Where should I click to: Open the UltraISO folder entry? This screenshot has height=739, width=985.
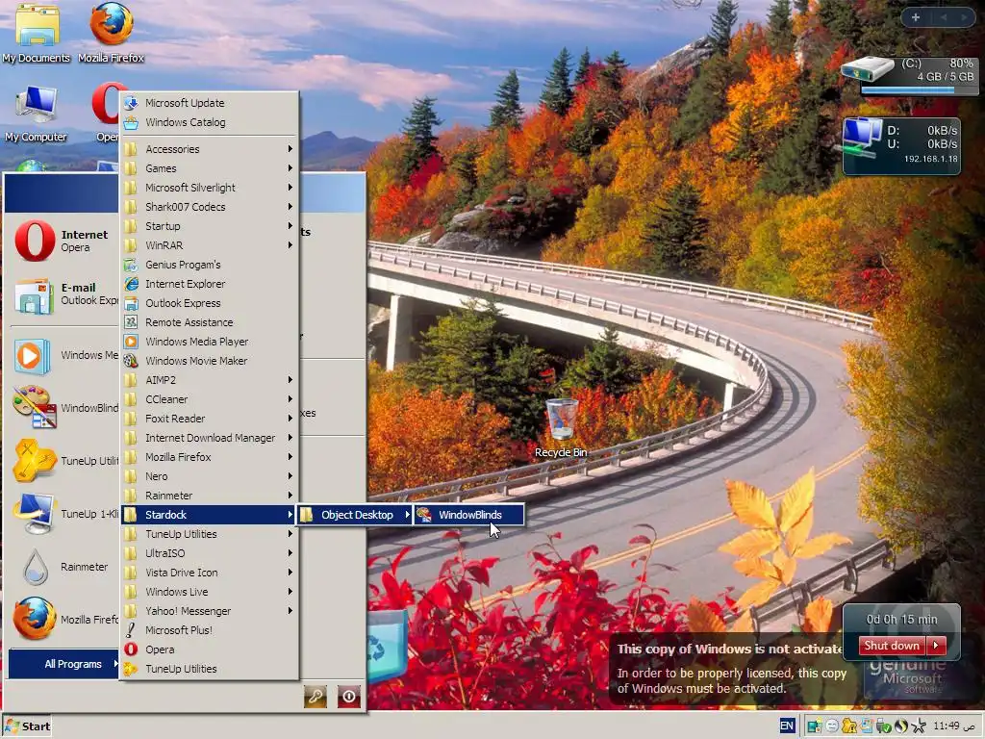[x=209, y=553]
